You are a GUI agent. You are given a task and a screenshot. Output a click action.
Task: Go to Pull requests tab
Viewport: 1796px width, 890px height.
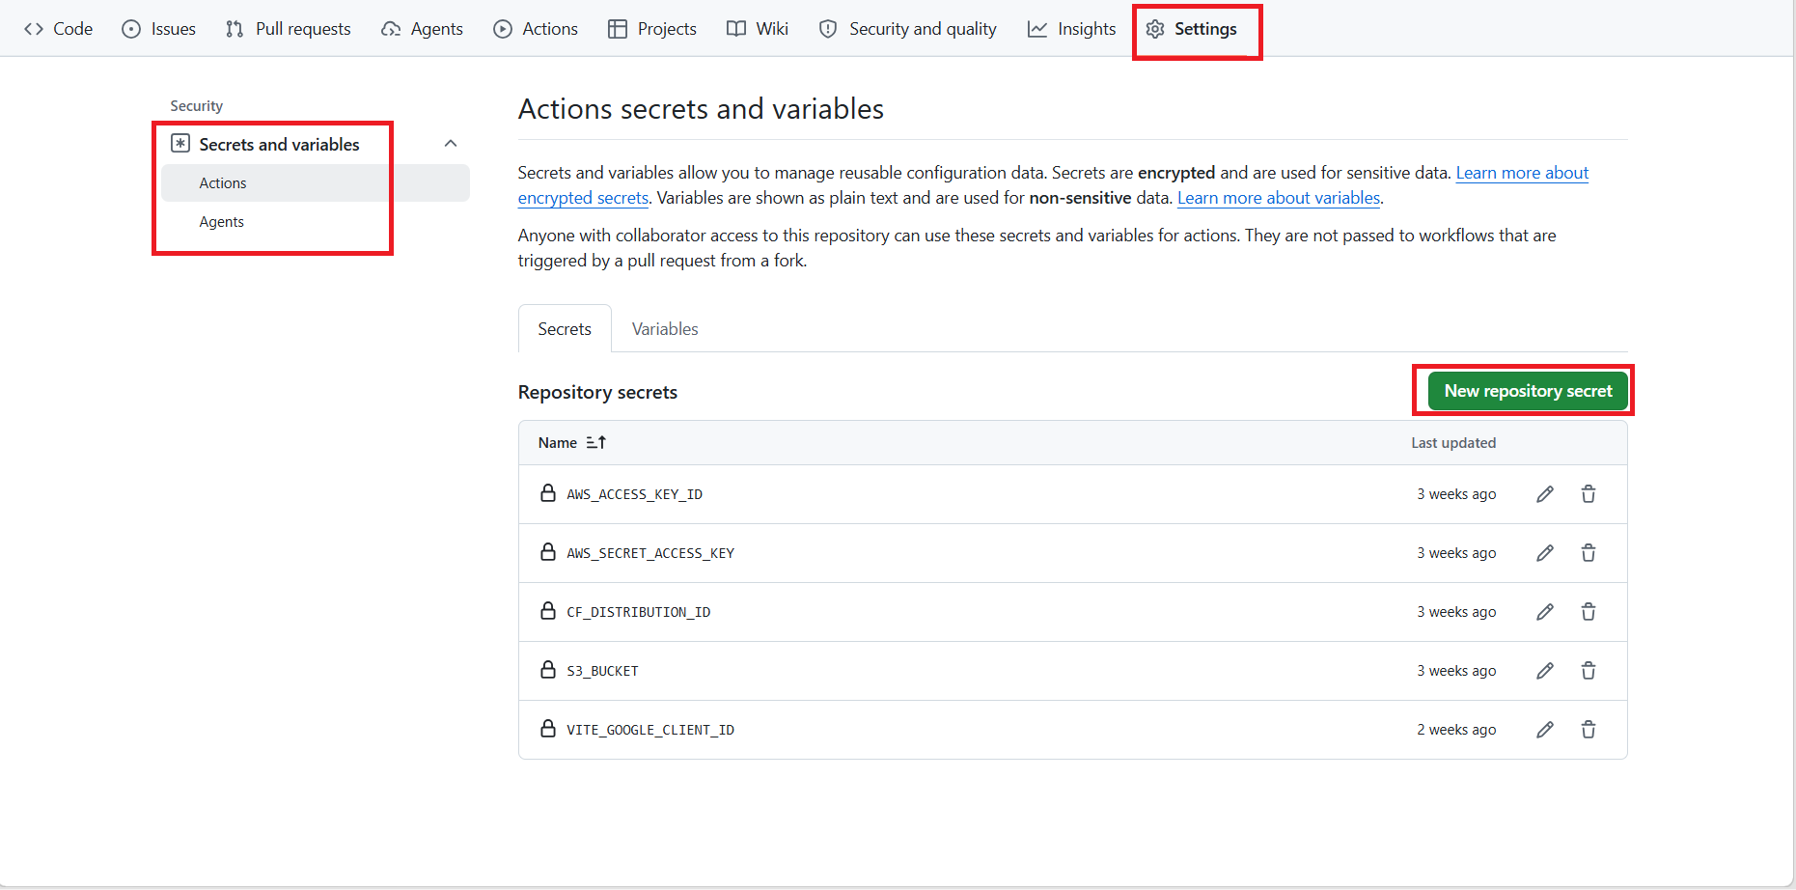[289, 29]
